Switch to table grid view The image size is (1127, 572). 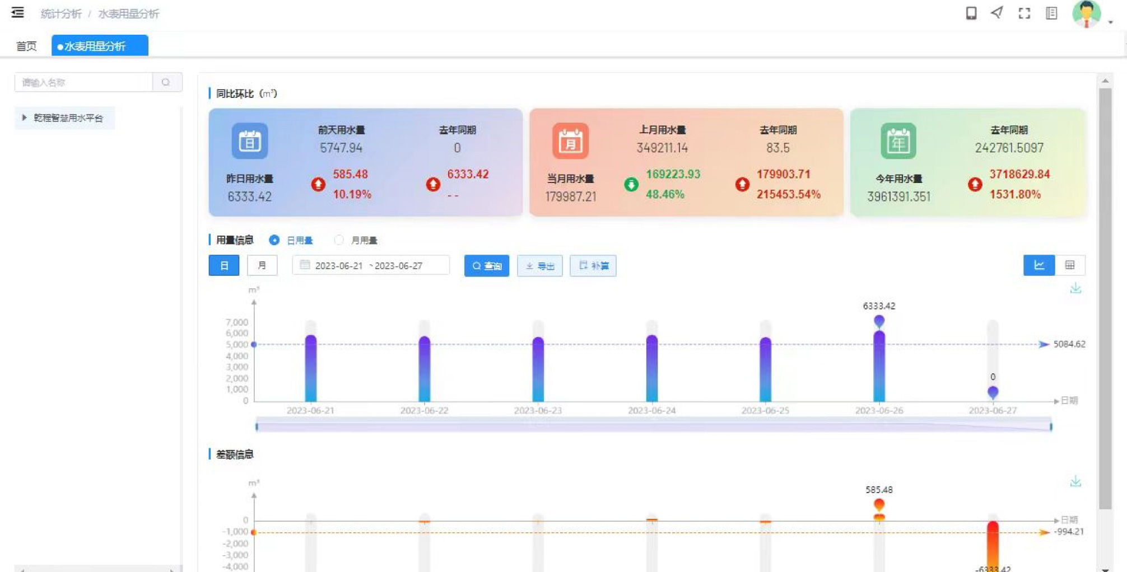1069,265
